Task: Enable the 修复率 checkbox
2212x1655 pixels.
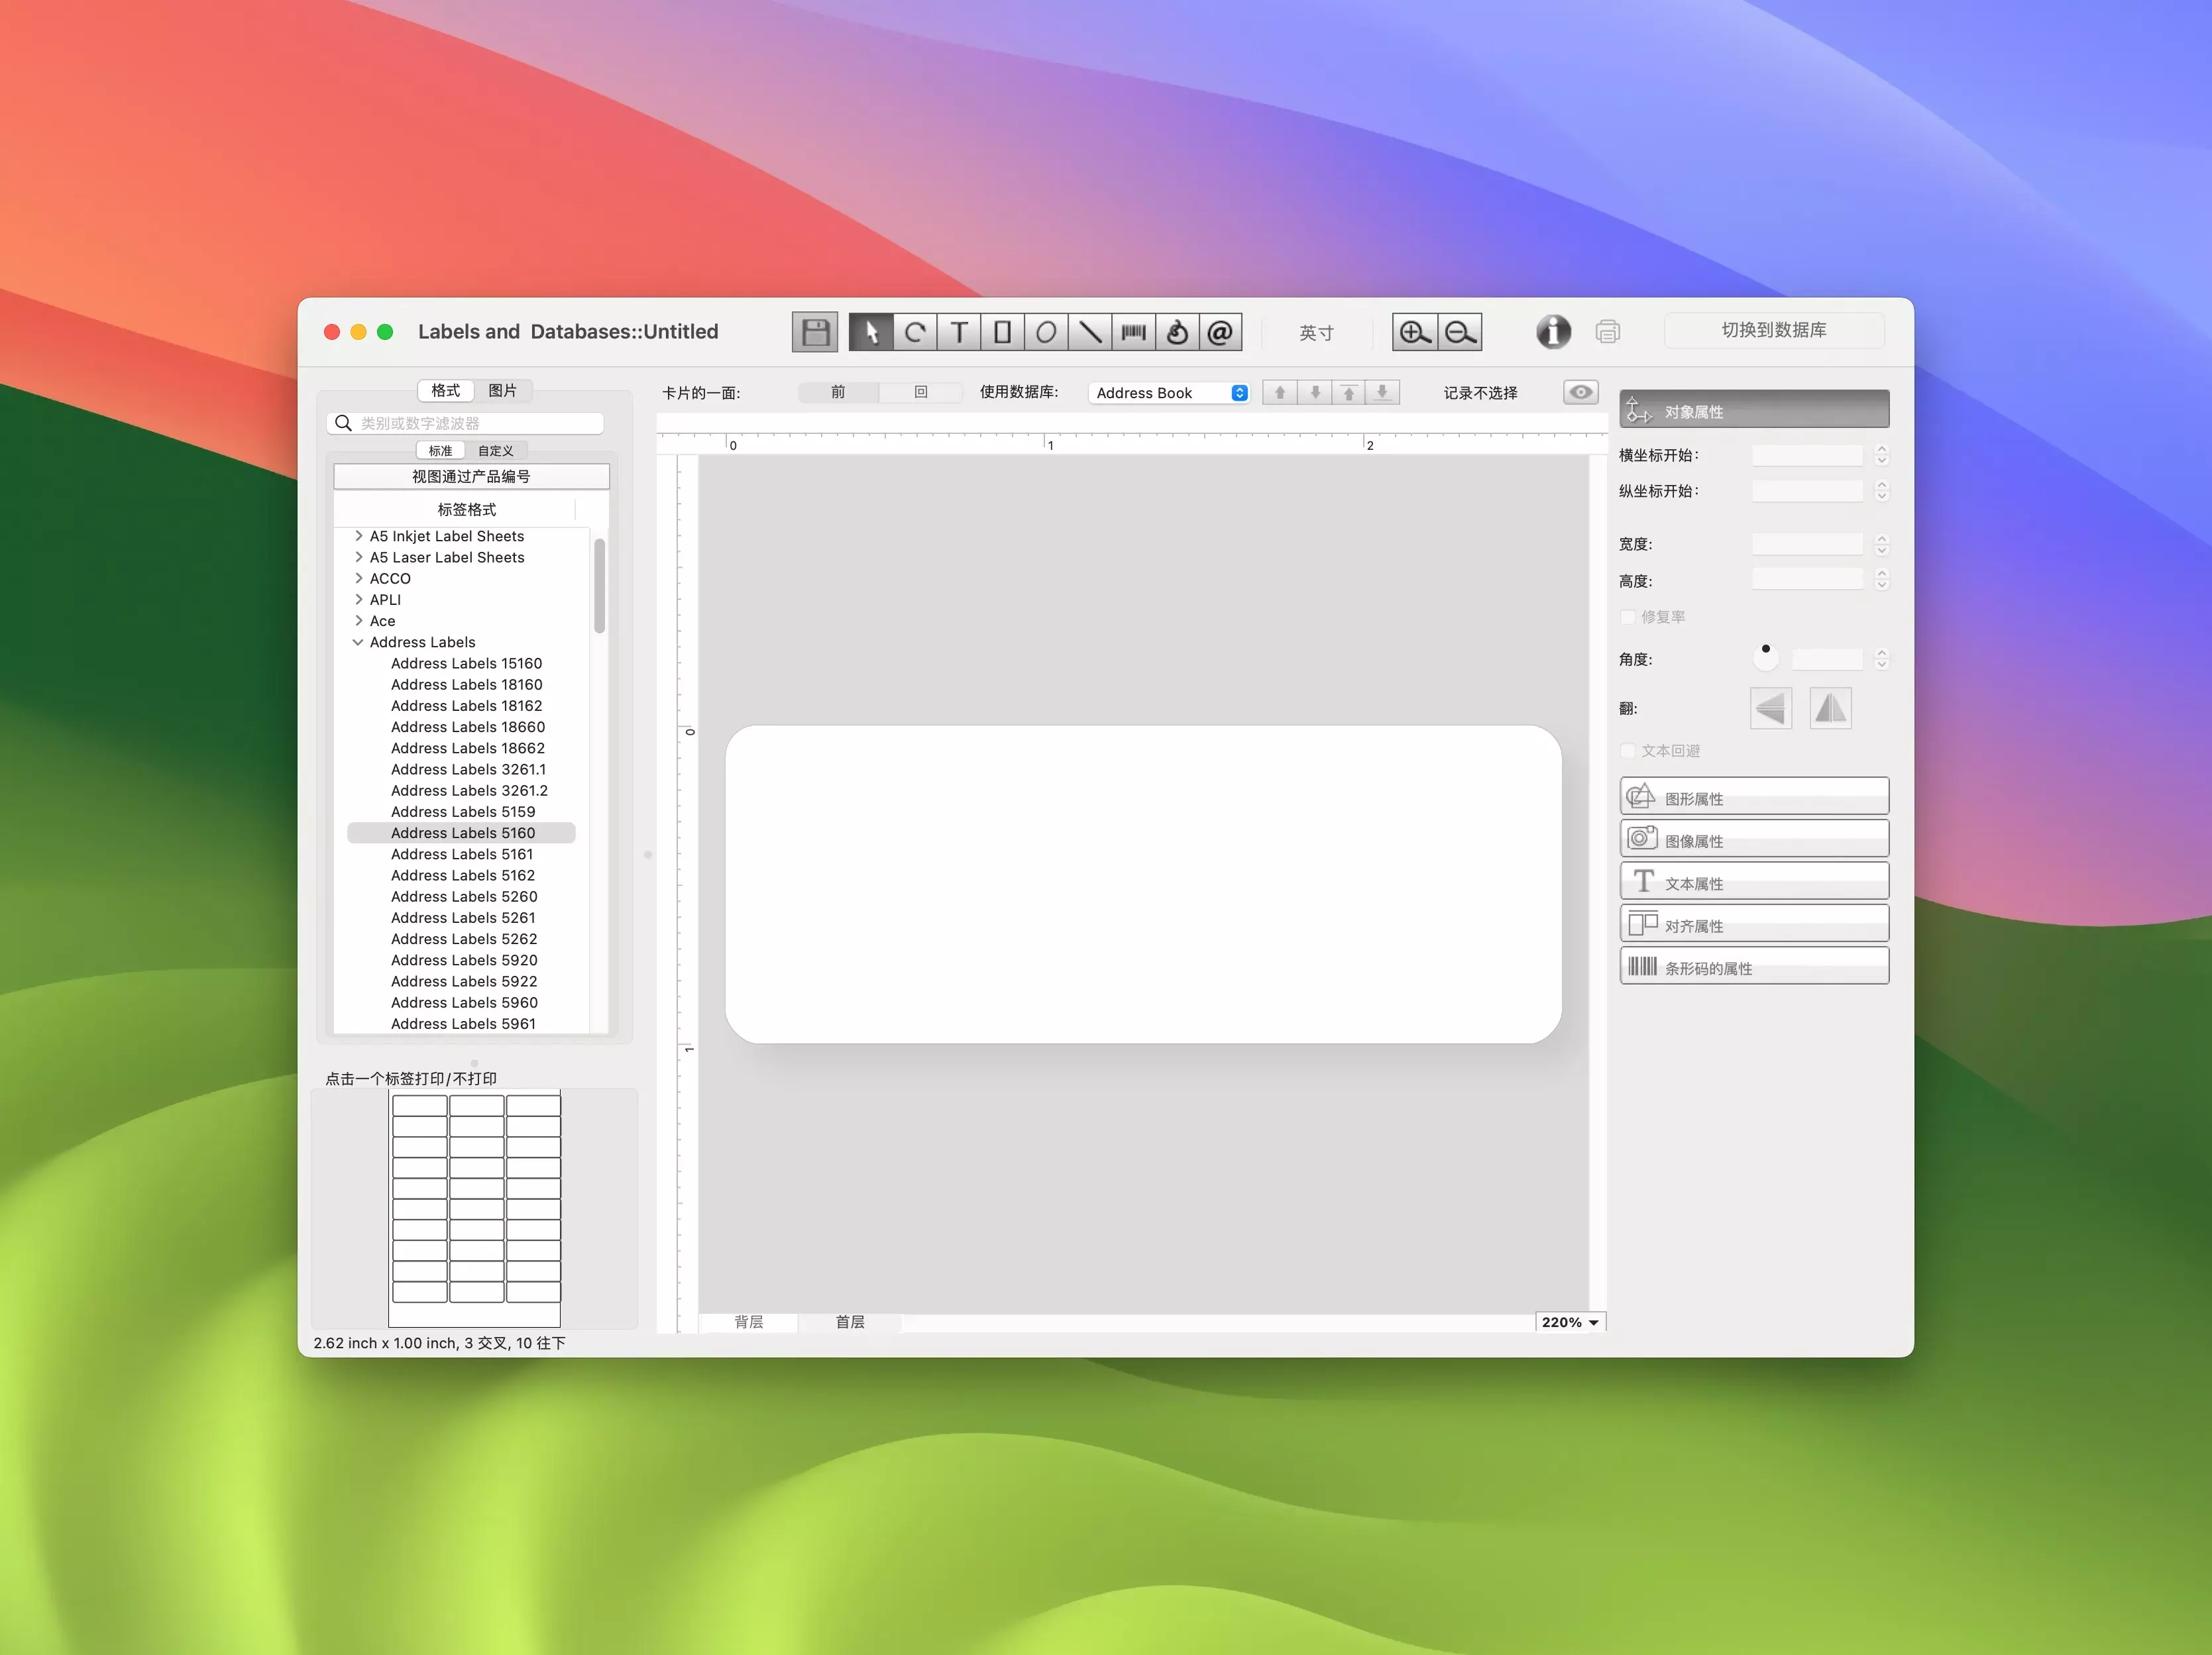Action: pyautogui.click(x=1628, y=617)
